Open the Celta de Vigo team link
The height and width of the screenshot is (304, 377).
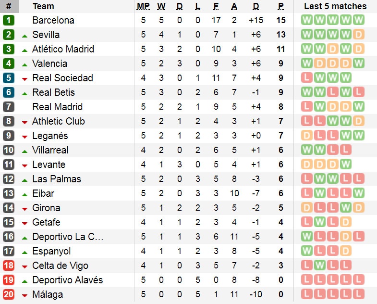[x=60, y=266]
